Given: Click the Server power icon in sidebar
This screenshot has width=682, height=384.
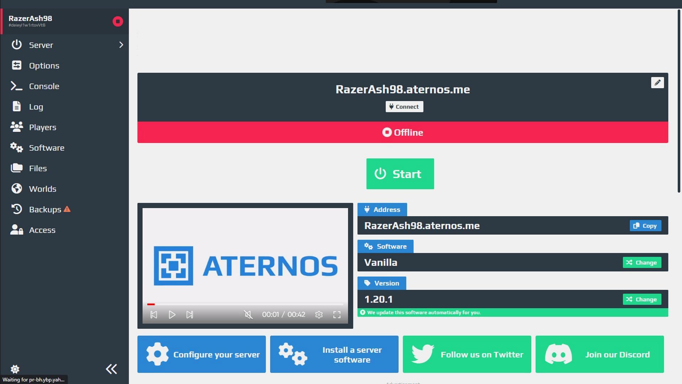Looking at the screenshot, I should 16,44.
